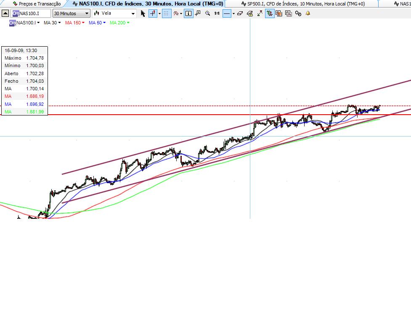Open line drawing type dropdown arrow
Image resolution: width=411 pixels, height=336 pixels.
[x=233, y=13]
